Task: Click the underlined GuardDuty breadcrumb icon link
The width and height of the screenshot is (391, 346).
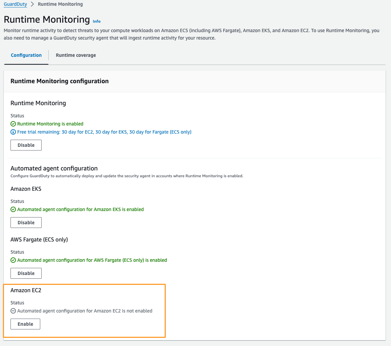Action: click(15, 4)
